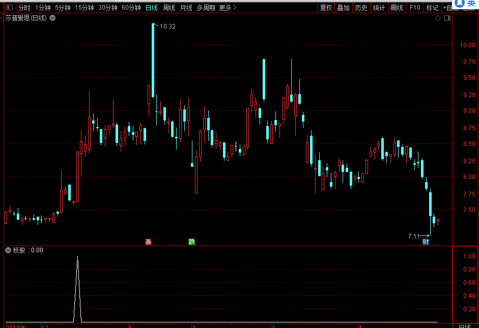Click the 10.32 high price label
Viewport: 479px width, 328px height.
167,26
